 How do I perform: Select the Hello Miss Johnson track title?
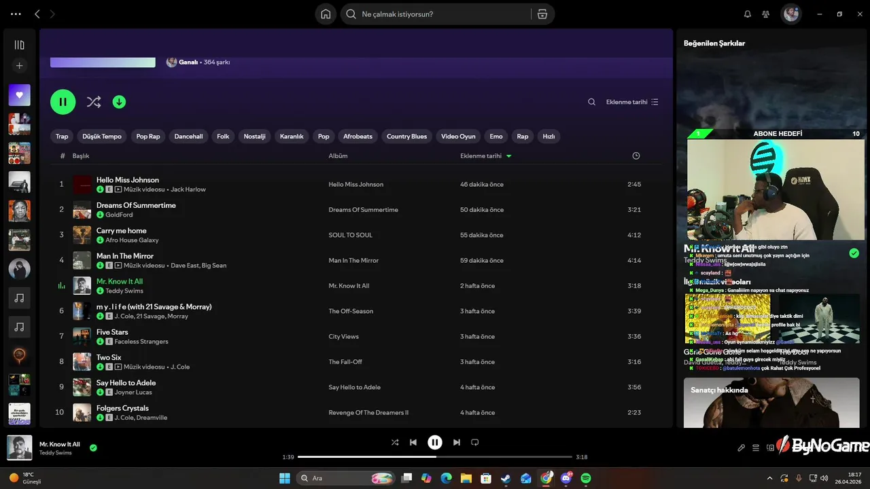click(128, 180)
